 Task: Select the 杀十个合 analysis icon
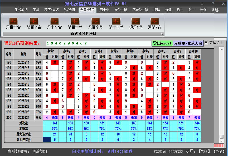54,23
